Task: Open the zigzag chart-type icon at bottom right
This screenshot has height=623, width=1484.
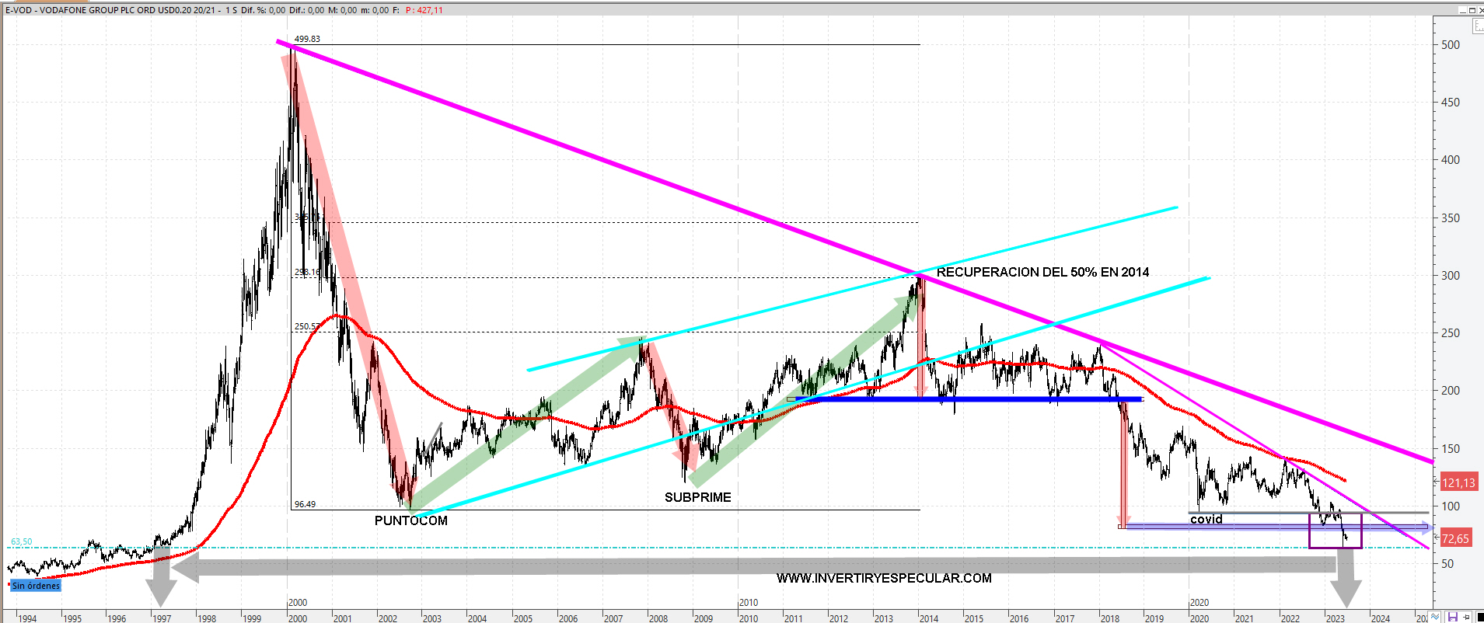Action: click(1436, 617)
